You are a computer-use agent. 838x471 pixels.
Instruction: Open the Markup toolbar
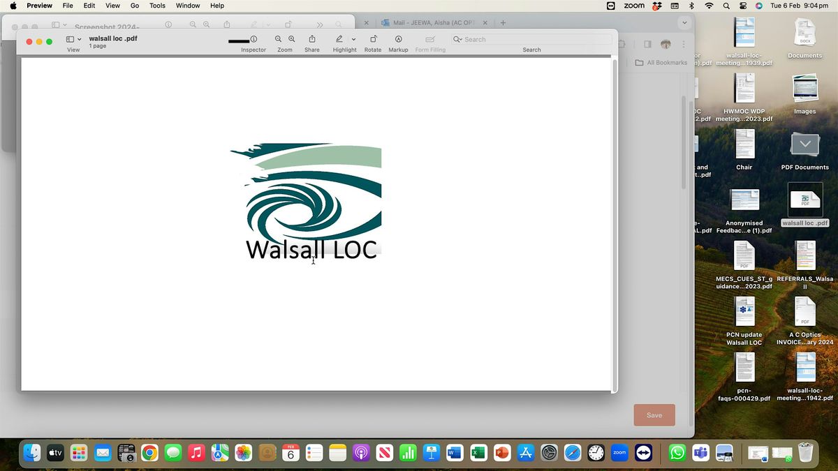coord(398,39)
